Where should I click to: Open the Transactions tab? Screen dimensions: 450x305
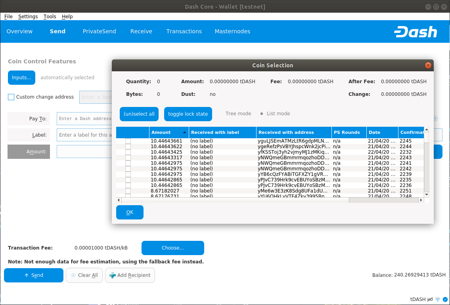click(x=184, y=32)
